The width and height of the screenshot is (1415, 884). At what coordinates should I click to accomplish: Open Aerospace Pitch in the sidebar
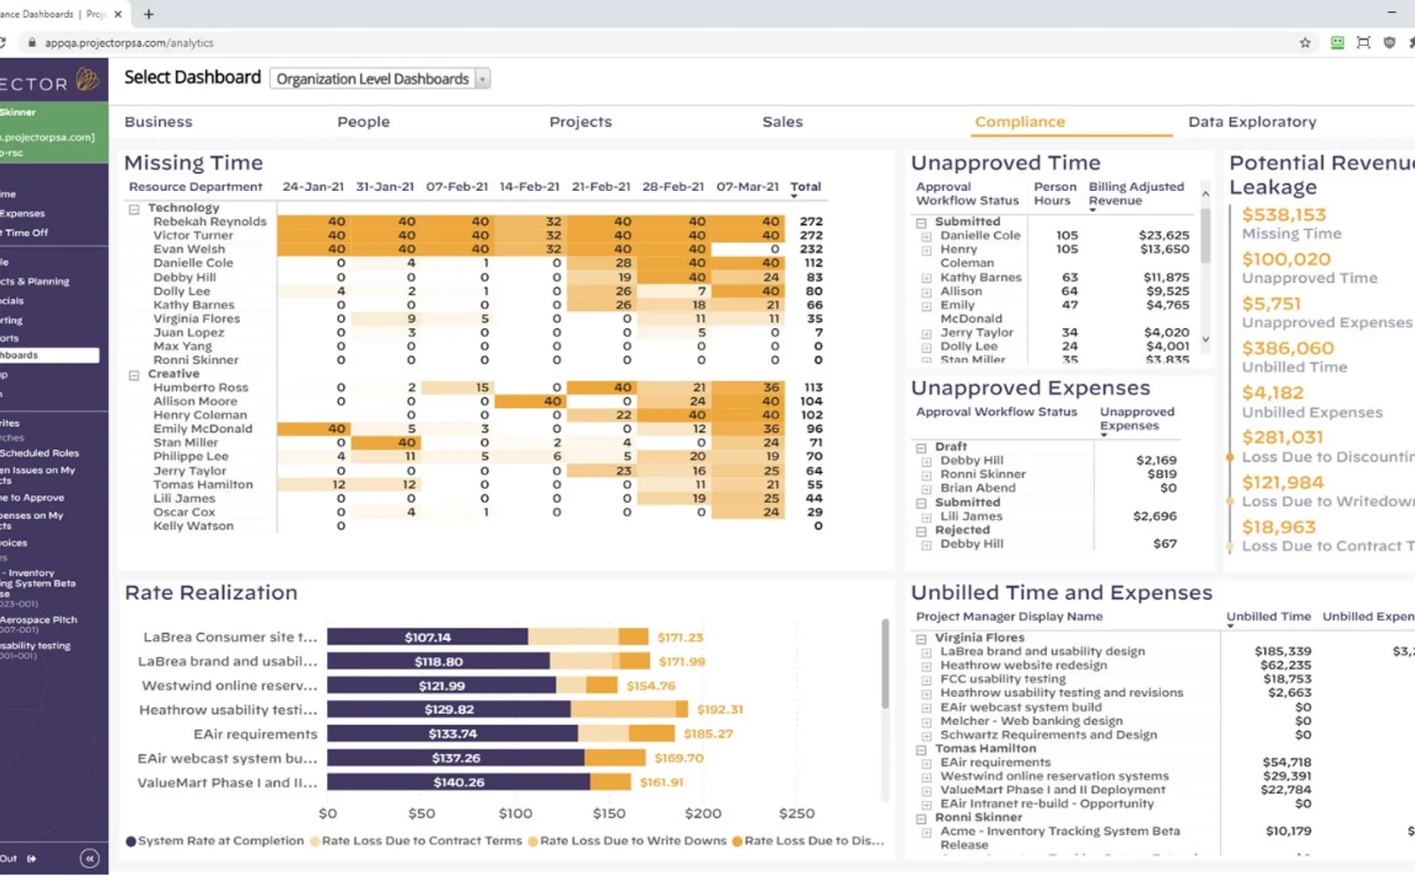39,620
